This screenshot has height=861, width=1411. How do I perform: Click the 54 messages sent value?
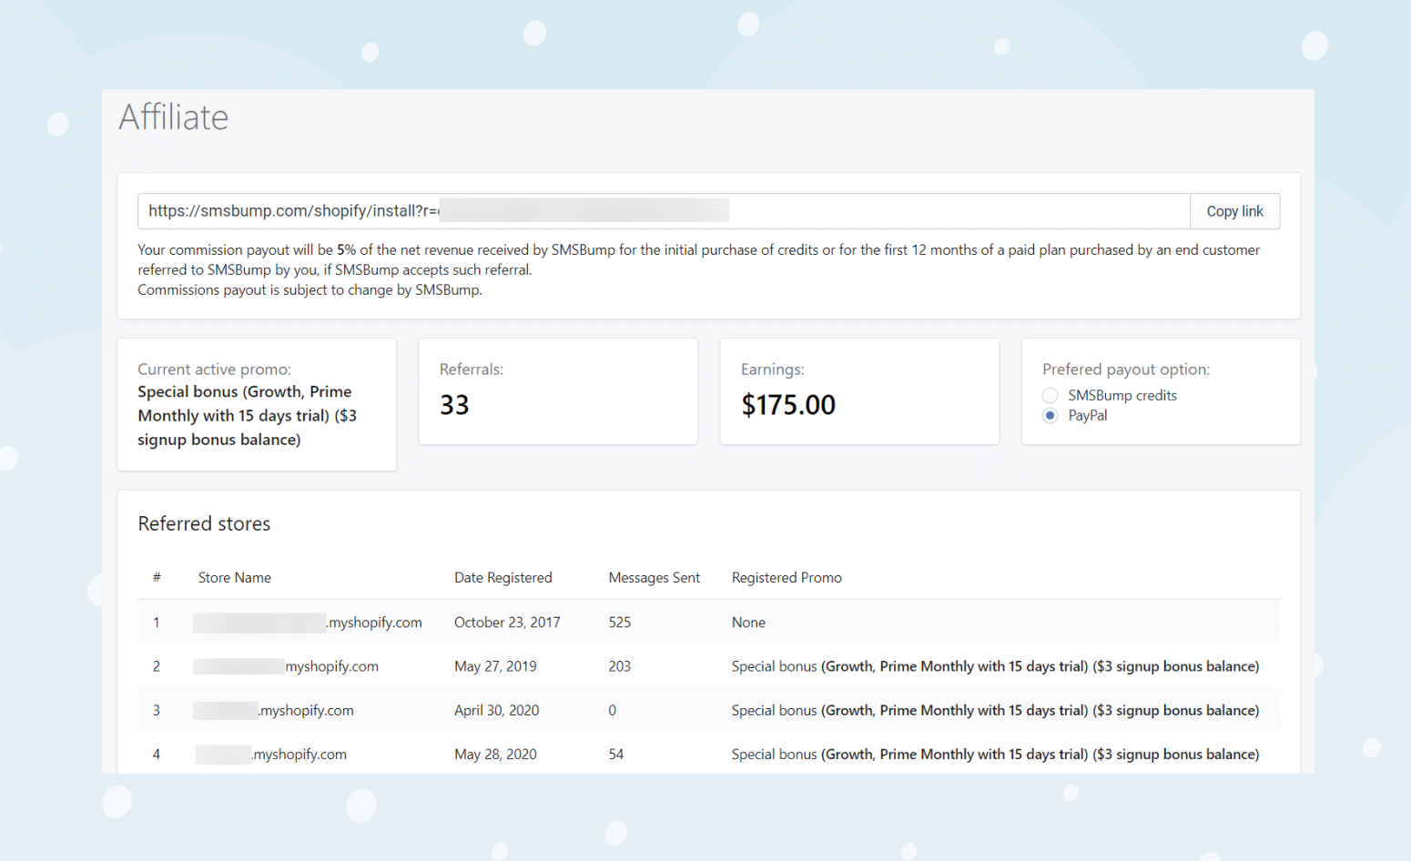(616, 754)
